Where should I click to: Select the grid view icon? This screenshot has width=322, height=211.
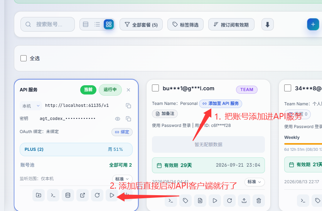pos(109,24)
